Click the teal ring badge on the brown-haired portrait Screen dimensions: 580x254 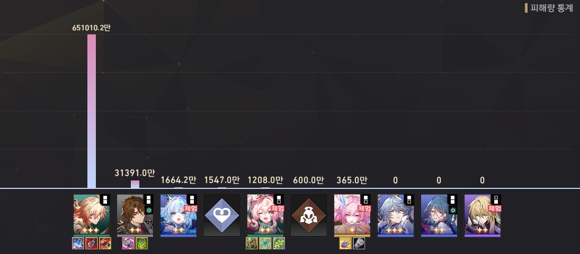(x=149, y=210)
